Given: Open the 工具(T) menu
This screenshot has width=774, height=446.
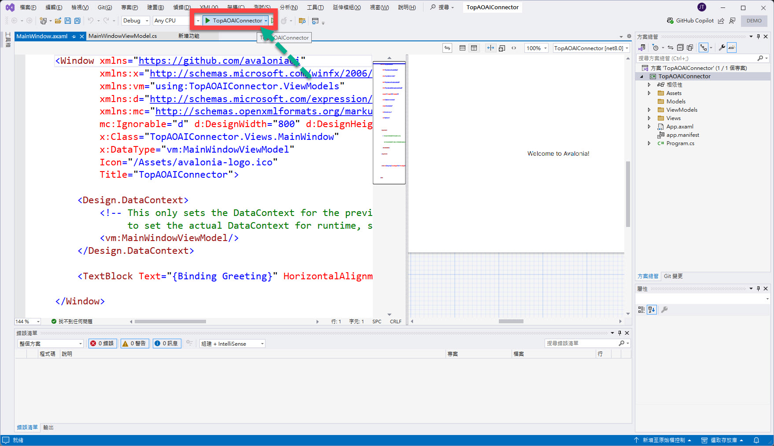Looking at the screenshot, I should [315, 7].
